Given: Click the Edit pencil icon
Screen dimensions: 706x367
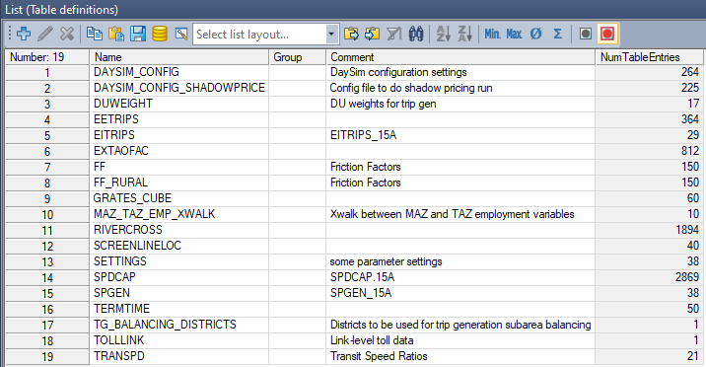Looking at the screenshot, I should pos(45,34).
